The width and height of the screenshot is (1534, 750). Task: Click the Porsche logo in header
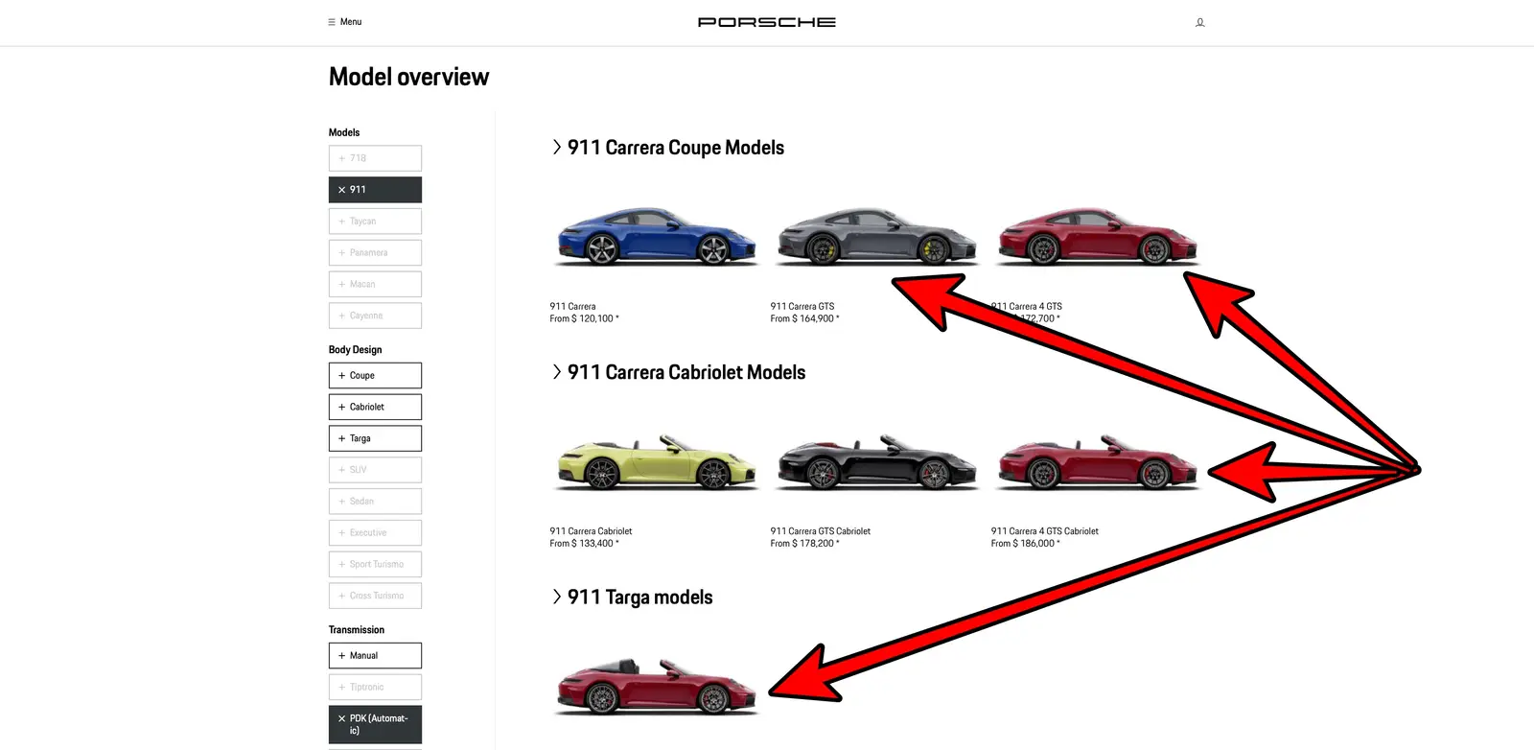pos(766,22)
